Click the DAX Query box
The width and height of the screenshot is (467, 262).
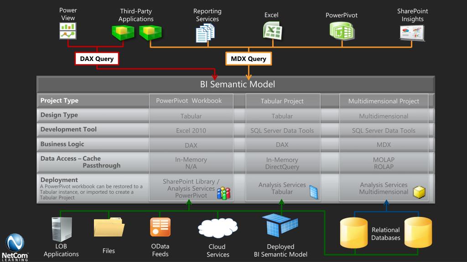pos(97,59)
